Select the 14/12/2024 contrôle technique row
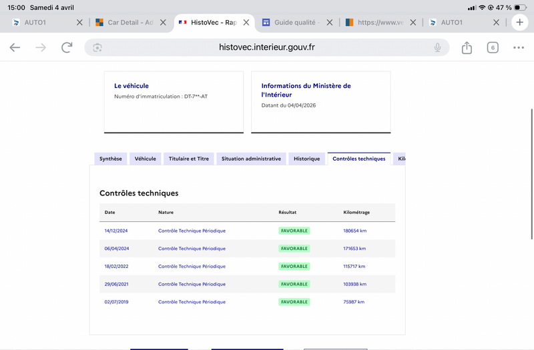Screen dimensions: 534x350 tap(246, 231)
